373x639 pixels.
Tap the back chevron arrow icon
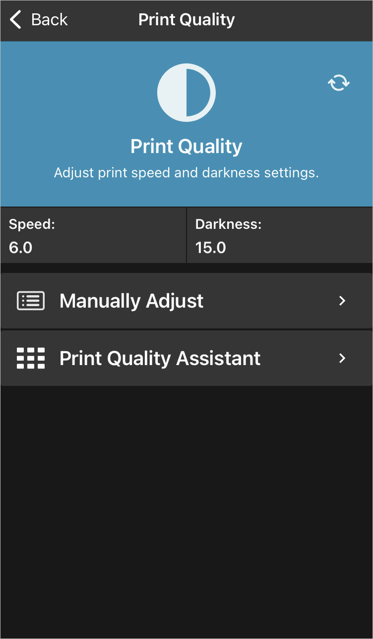click(16, 20)
